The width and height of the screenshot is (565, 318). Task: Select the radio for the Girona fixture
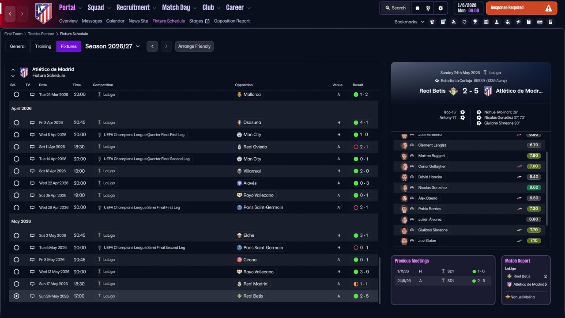pos(16,260)
